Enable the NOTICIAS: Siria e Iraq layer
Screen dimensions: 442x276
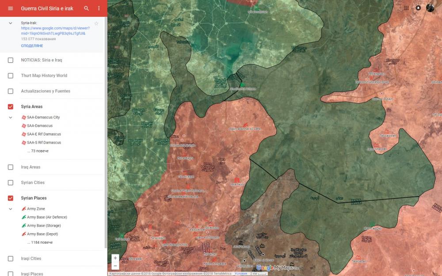pos(11,60)
